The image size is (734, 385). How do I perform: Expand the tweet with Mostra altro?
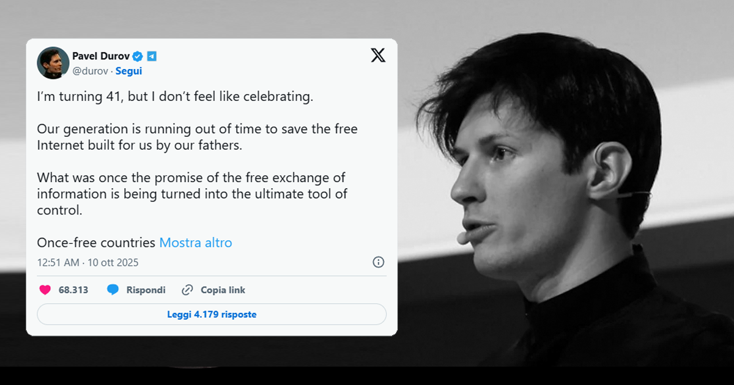pos(196,243)
